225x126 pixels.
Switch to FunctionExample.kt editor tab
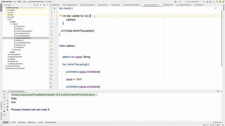[89, 5]
